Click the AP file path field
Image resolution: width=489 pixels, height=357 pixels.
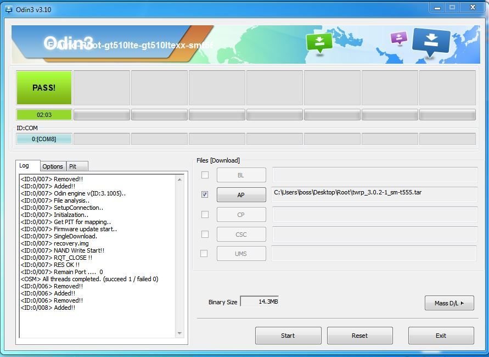point(374,194)
